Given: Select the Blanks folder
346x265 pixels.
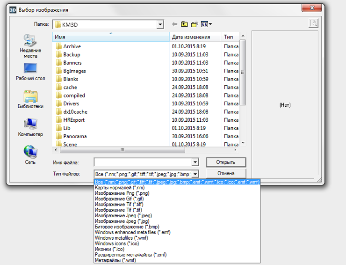Looking at the screenshot, I should [x=71, y=79].
